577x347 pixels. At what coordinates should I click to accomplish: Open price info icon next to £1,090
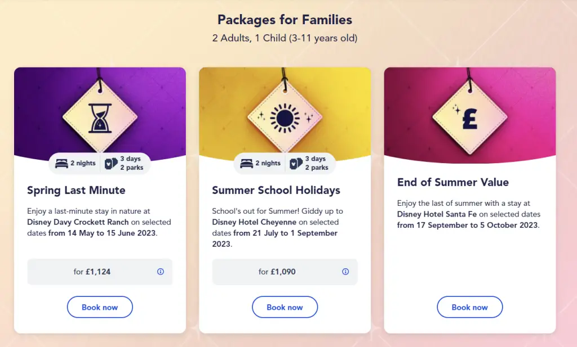click(x=345, y=272)
